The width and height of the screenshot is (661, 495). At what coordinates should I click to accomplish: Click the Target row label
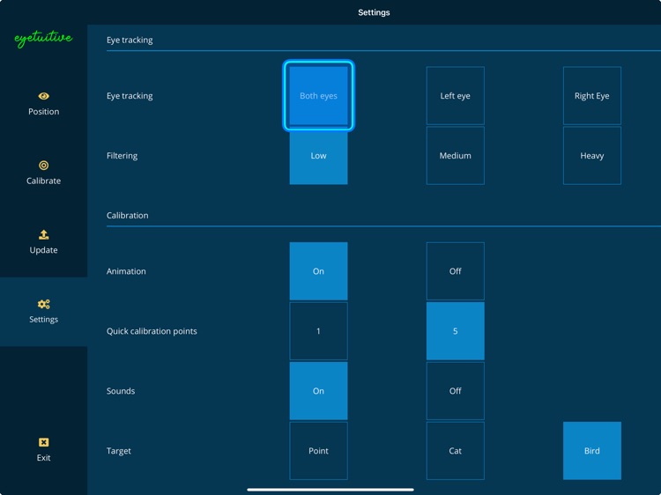click(x=118, y=450)
